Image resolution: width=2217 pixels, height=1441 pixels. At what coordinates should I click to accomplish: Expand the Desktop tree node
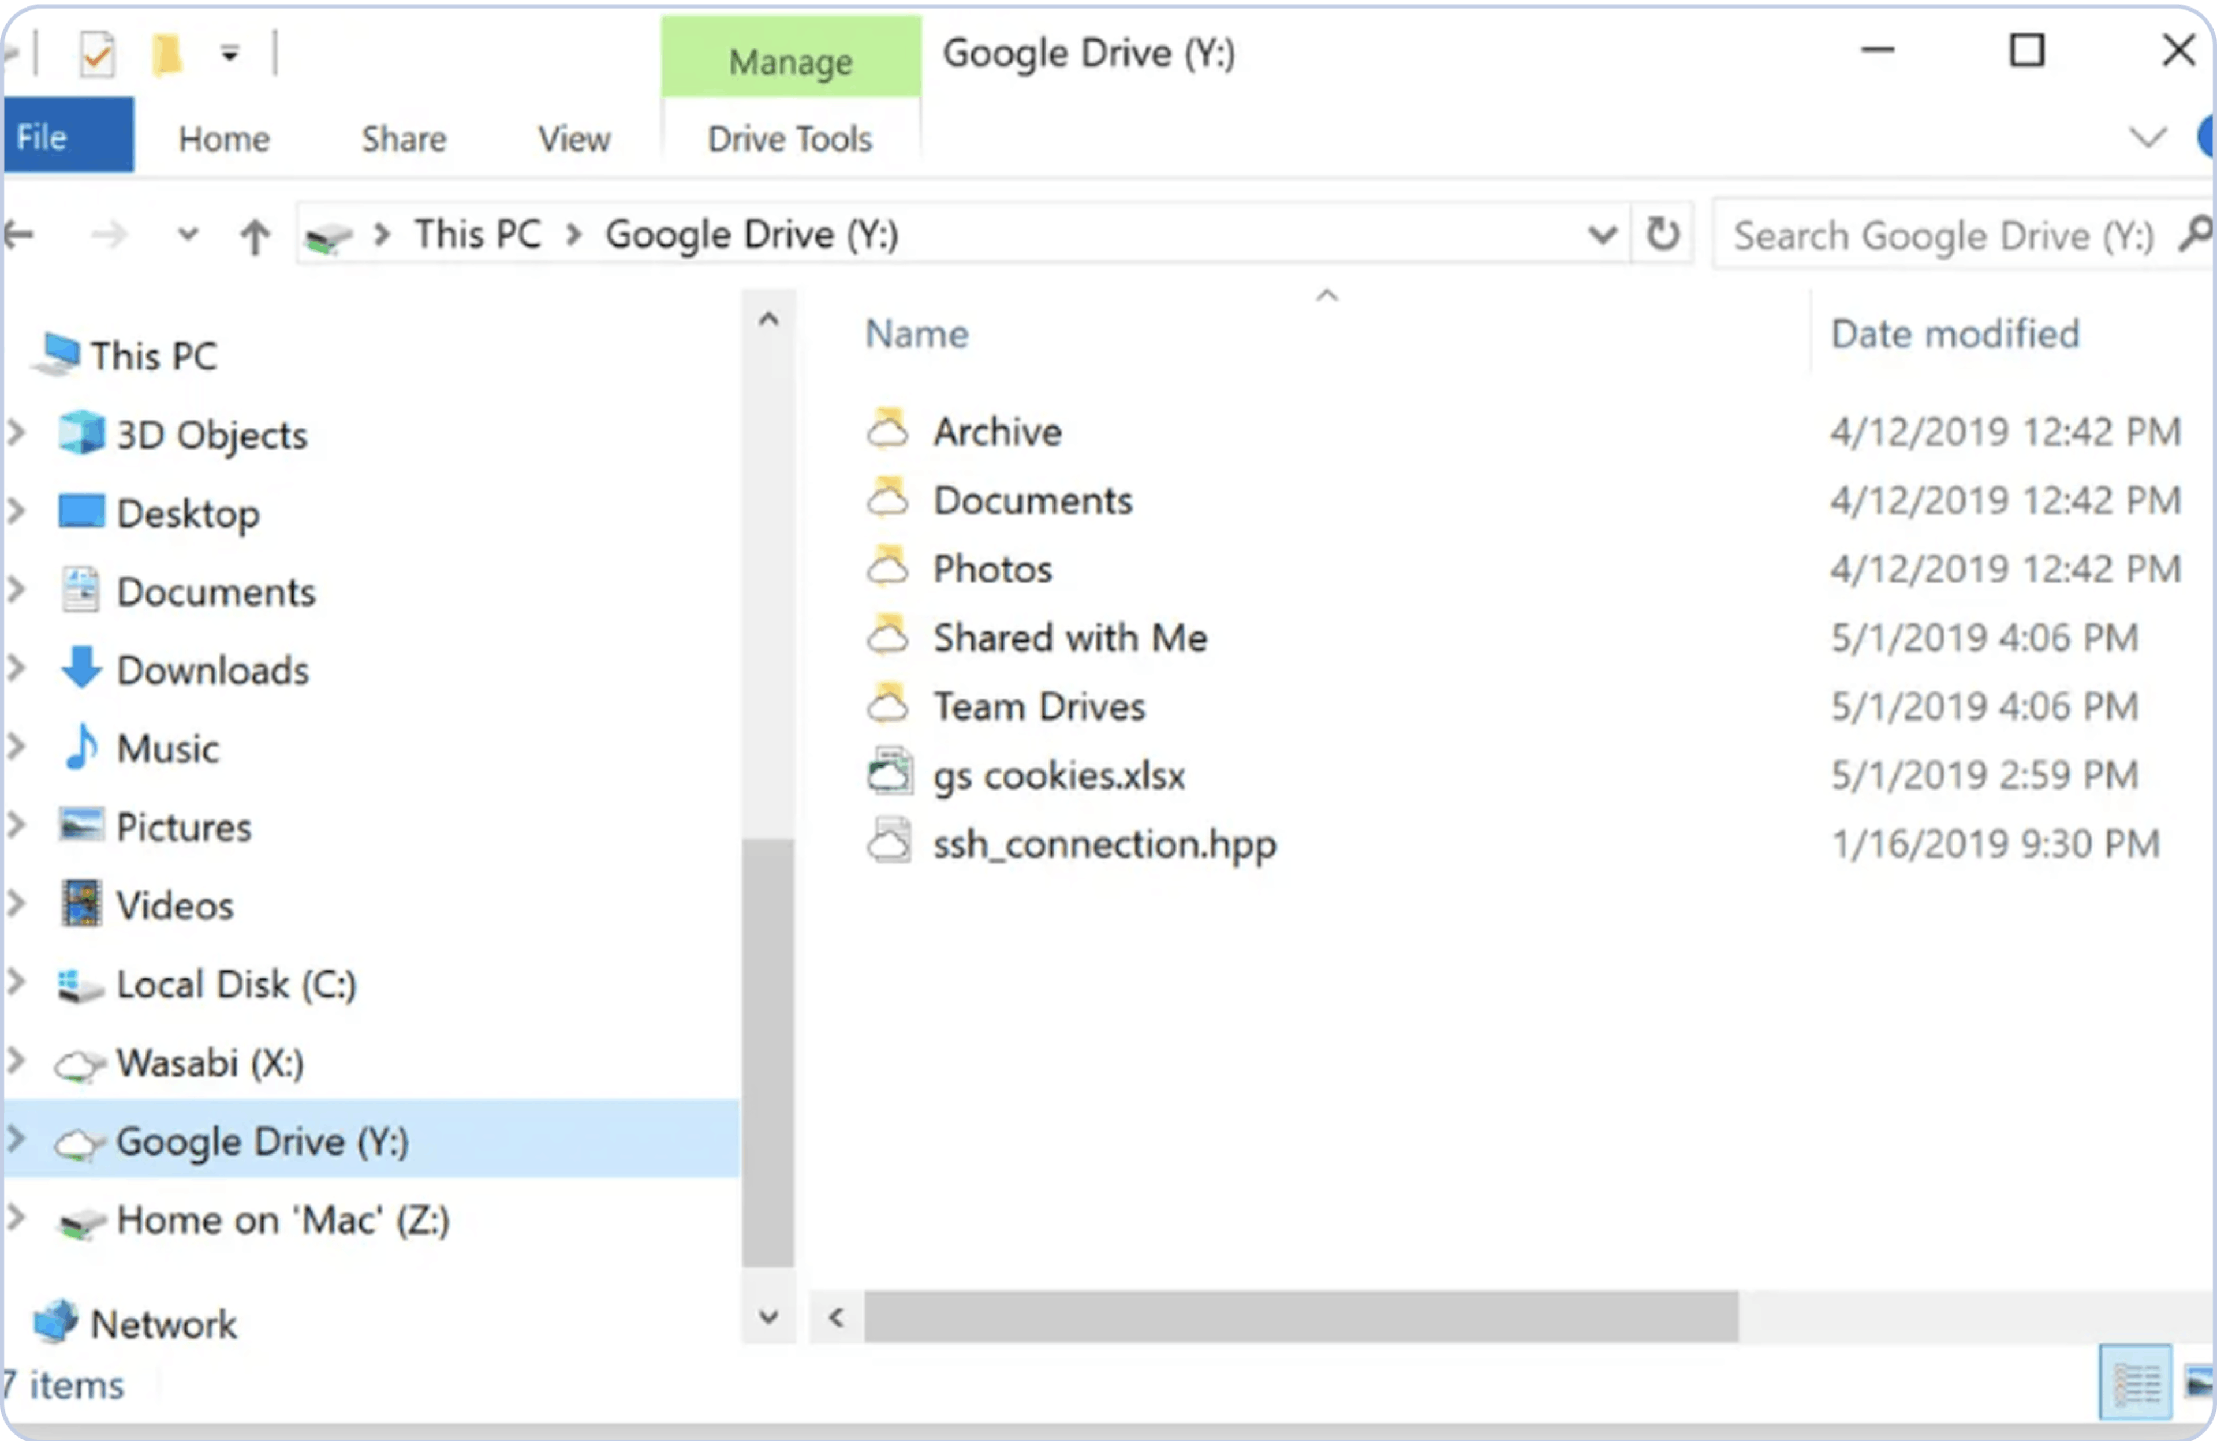[16, 510]
